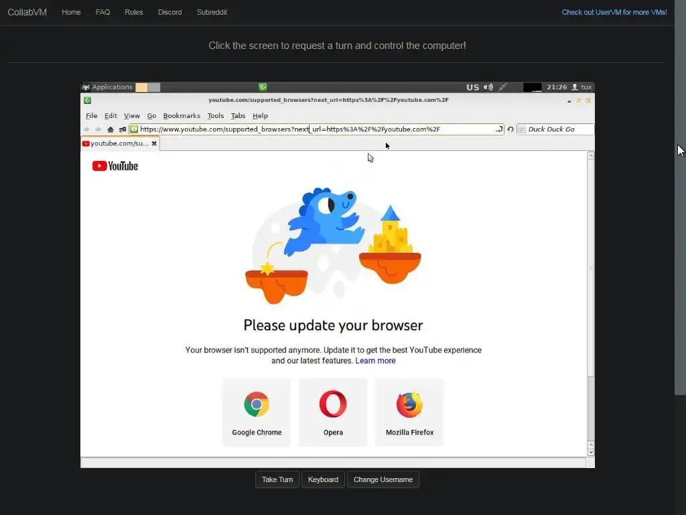Click the CollabVM brand link
686x515 pixels.
point(27,12)
